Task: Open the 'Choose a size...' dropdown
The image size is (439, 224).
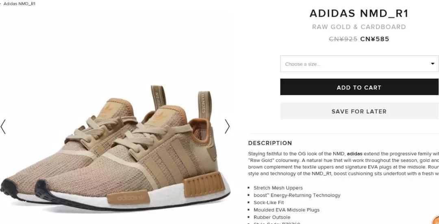Action: (359, 64)
